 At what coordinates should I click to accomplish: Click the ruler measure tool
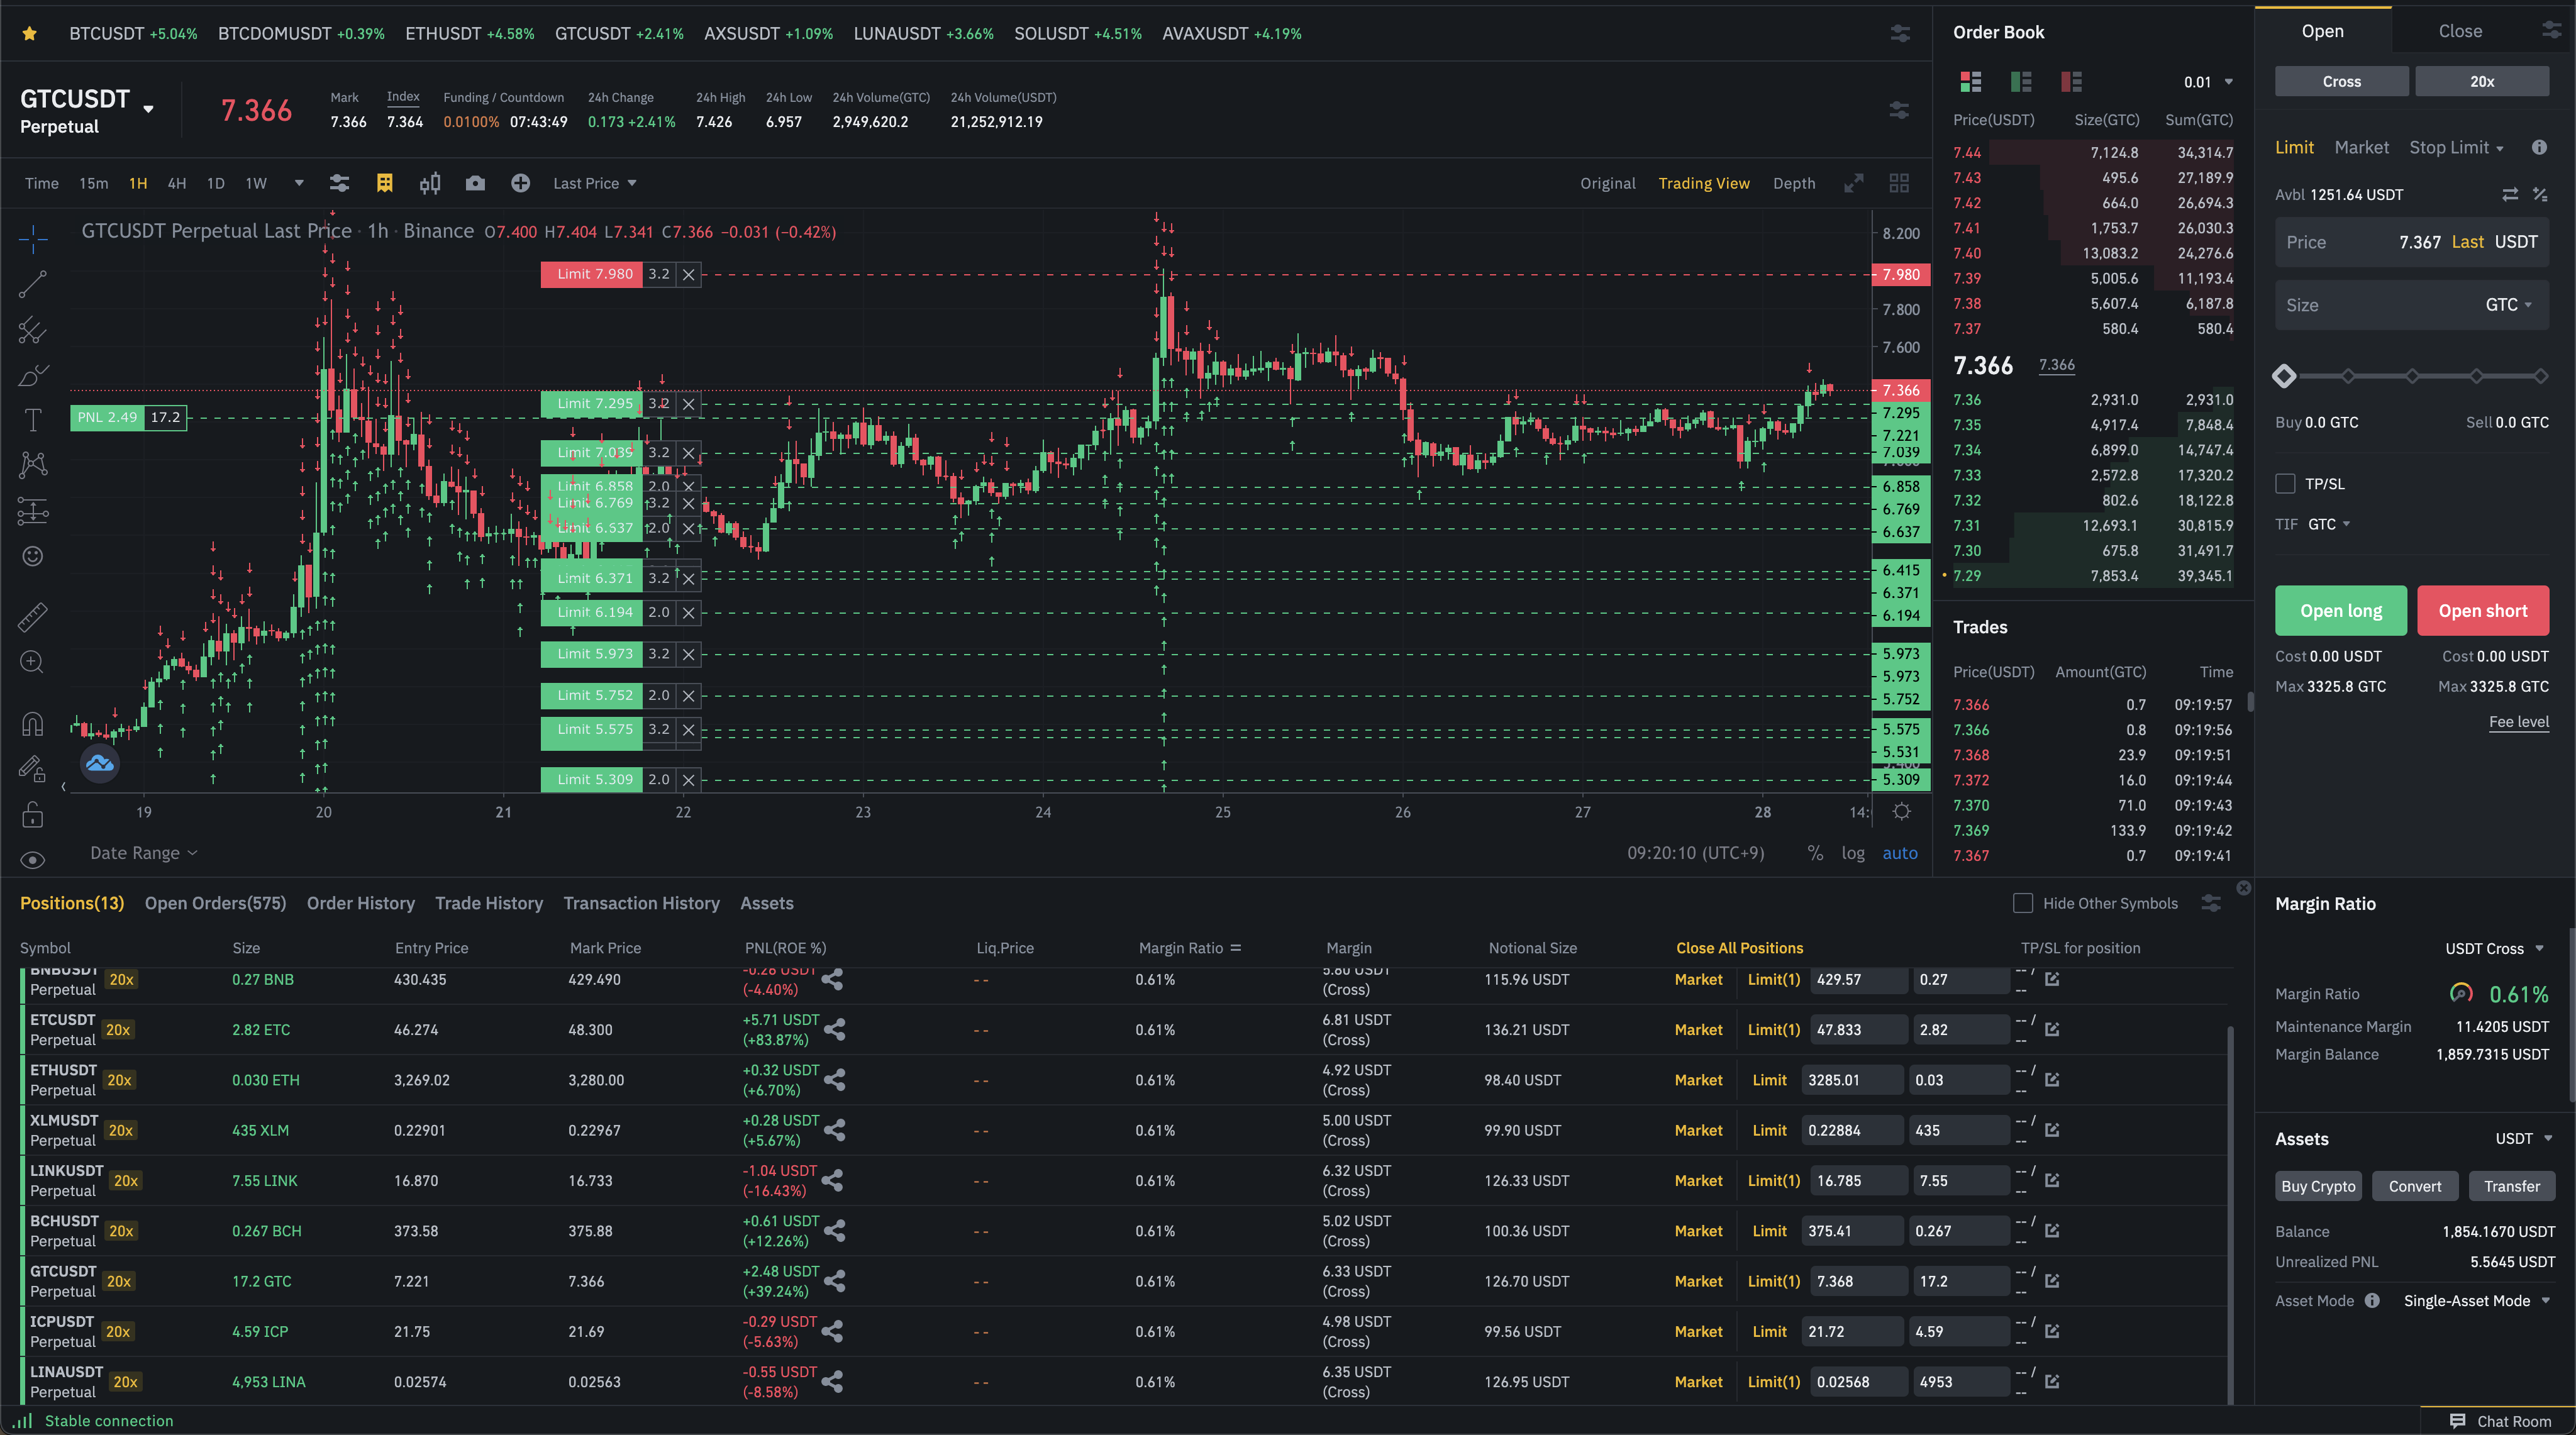[32, 617]
